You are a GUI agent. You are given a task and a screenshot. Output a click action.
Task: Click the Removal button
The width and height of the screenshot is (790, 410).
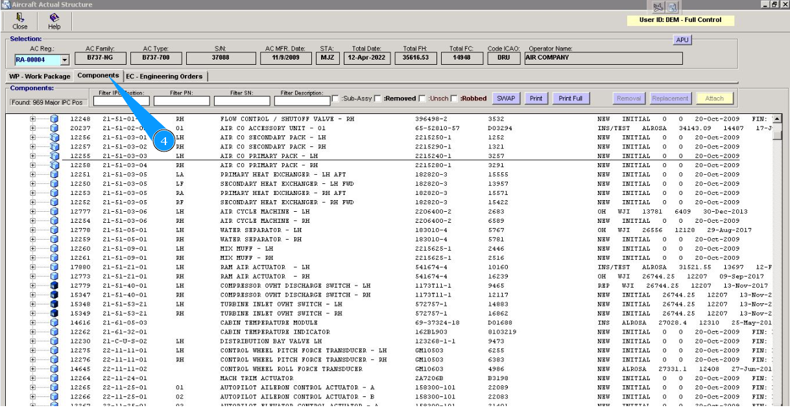point(629,98)
